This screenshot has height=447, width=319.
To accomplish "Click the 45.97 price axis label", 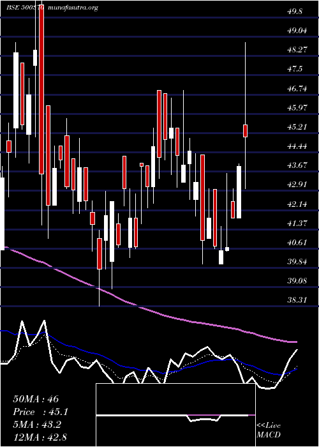I will [297, 107].
